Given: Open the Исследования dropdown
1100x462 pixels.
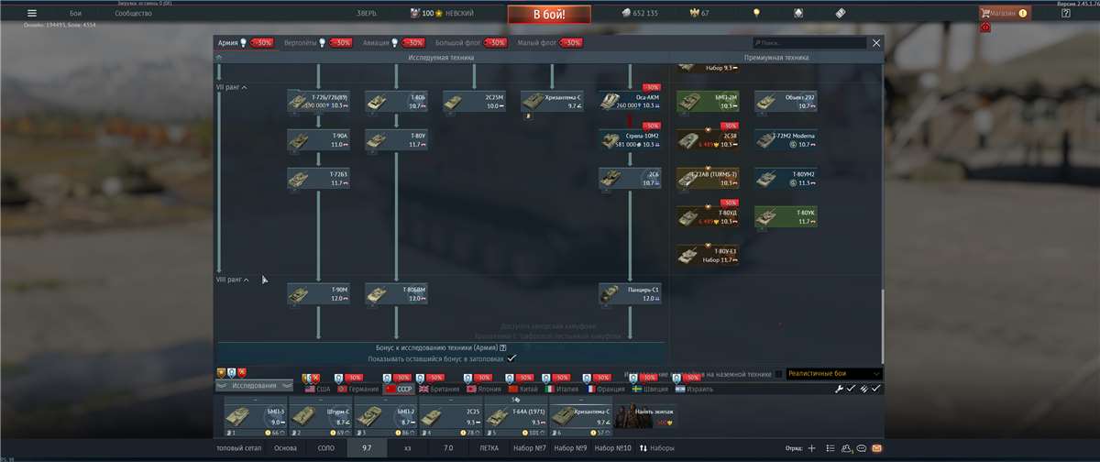Looking at the screenshot, I should tap(254, 386).
